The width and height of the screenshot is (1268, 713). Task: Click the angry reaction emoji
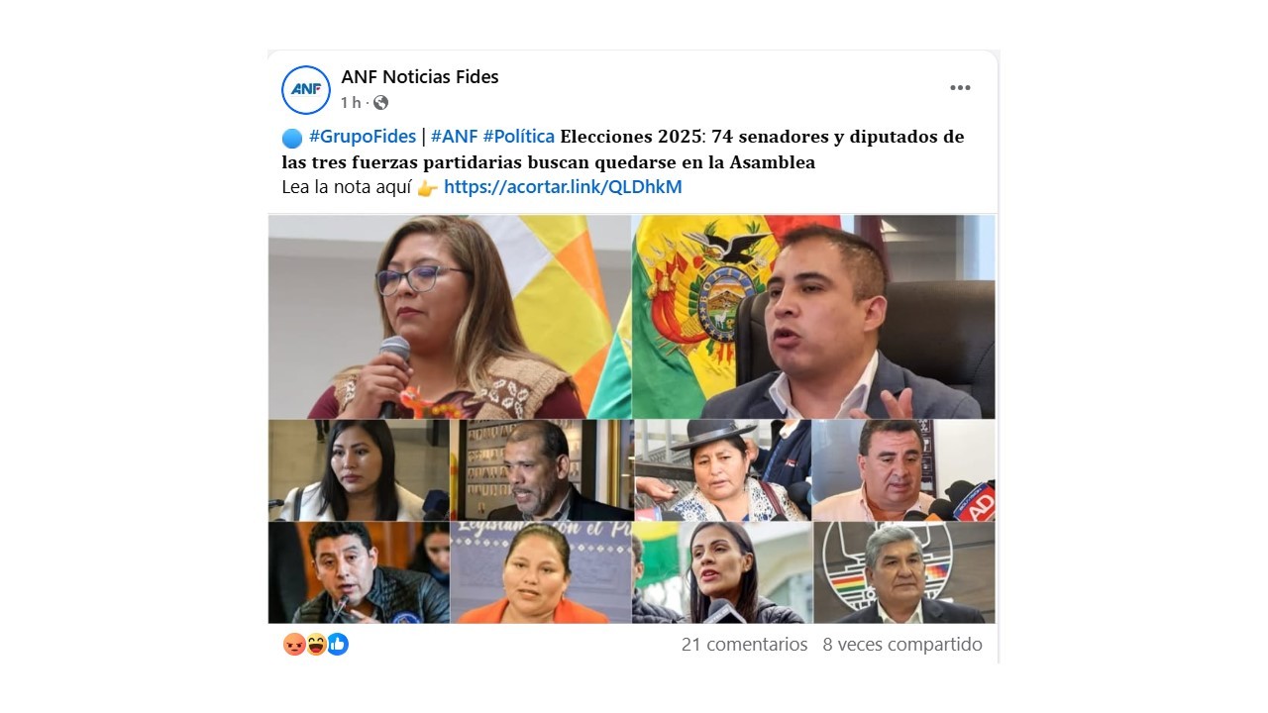pos(293,645)
